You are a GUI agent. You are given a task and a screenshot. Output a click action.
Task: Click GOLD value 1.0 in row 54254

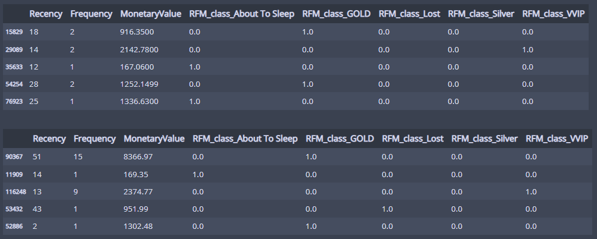coord(307,84)
